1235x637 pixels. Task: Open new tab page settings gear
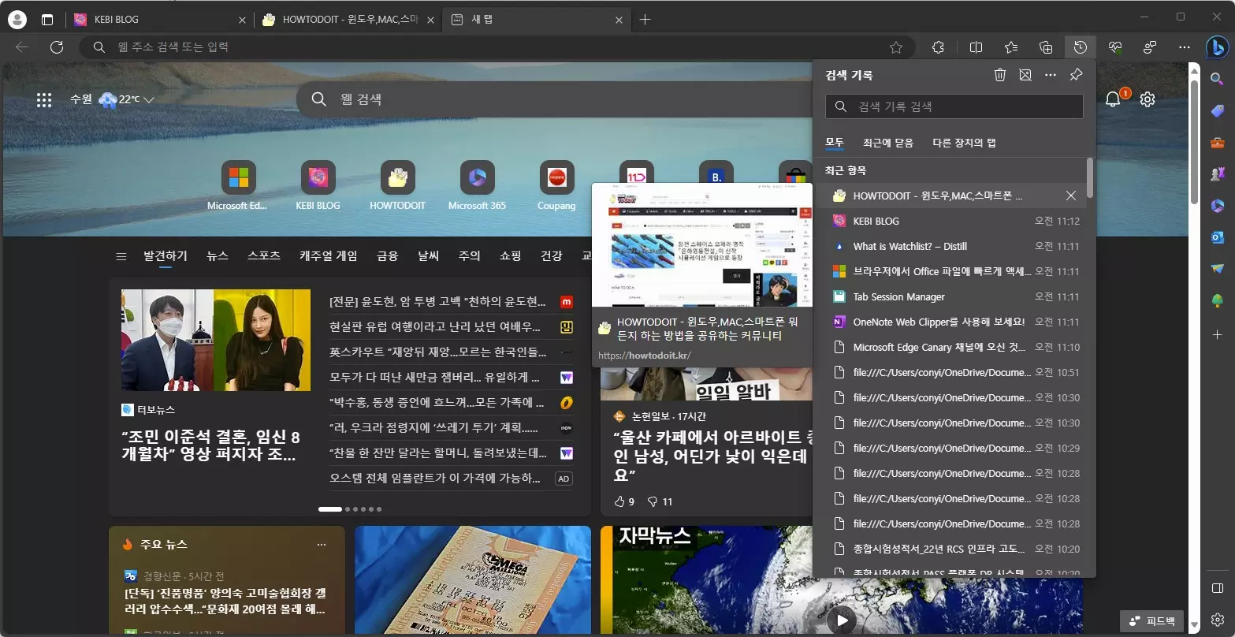pos(1148,99)
